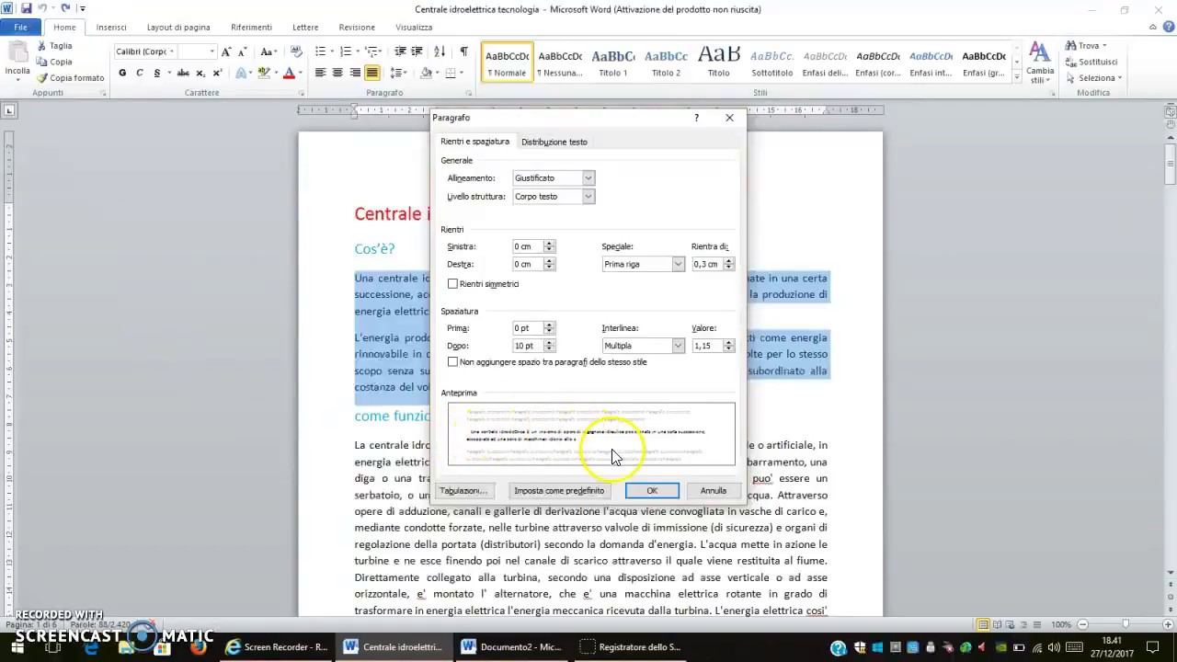
Task: Toggle the Rientri simmetrici checkbox
Action: (452, 284)
